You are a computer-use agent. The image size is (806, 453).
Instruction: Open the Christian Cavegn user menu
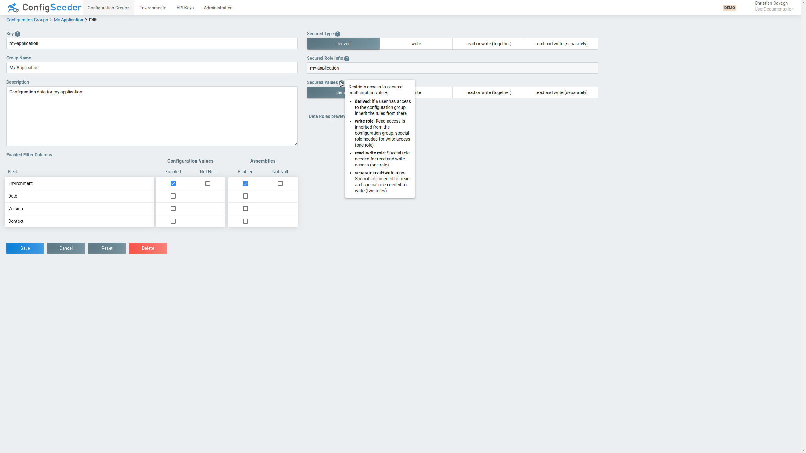[771, 6]
